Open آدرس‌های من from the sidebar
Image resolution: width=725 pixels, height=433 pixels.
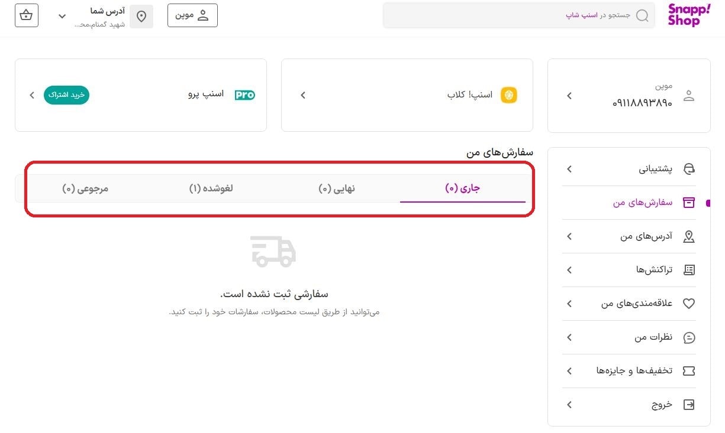tap(645, 236)
